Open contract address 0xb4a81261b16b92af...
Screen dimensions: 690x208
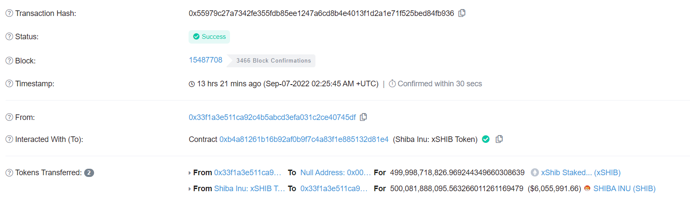pyautogui.click(x=304, y=139)
